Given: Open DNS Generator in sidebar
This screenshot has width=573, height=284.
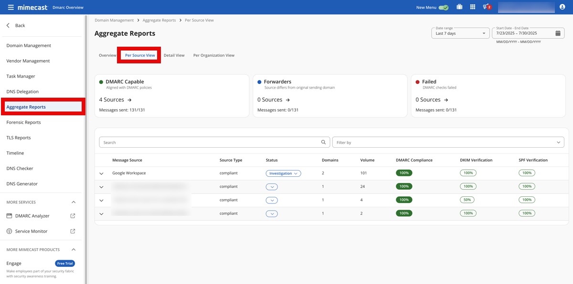Looking at the screenshot, I should [22, 183].
